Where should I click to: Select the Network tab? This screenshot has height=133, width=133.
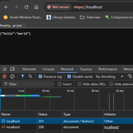(x=67, y=69)
